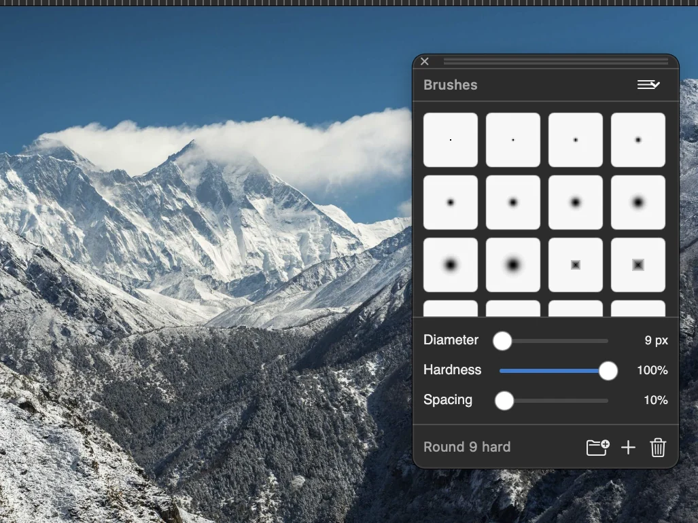The image size is (698, 523).
Task: Click the Hardness slider handle
Action: 608,371
